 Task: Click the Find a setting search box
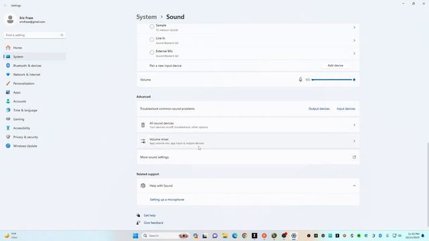pyautogui.click(x=34, y=35)
